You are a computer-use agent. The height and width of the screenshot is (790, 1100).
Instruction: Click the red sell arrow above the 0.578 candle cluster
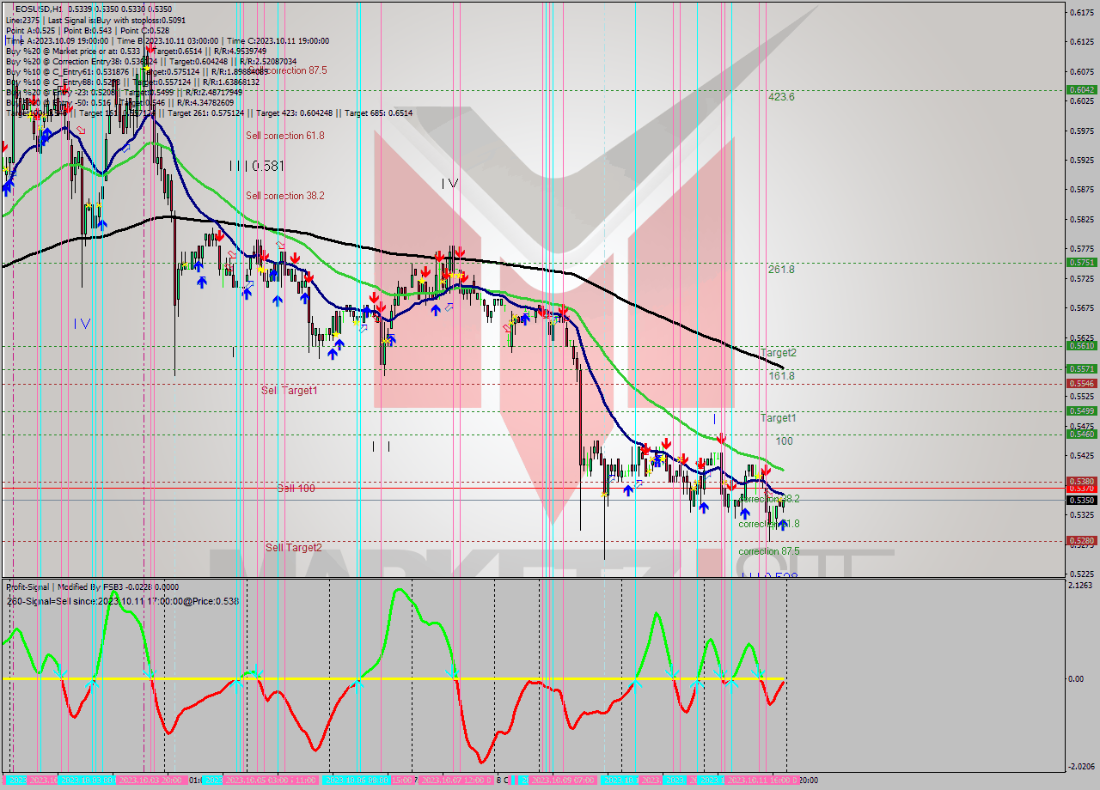pos(440,254)
